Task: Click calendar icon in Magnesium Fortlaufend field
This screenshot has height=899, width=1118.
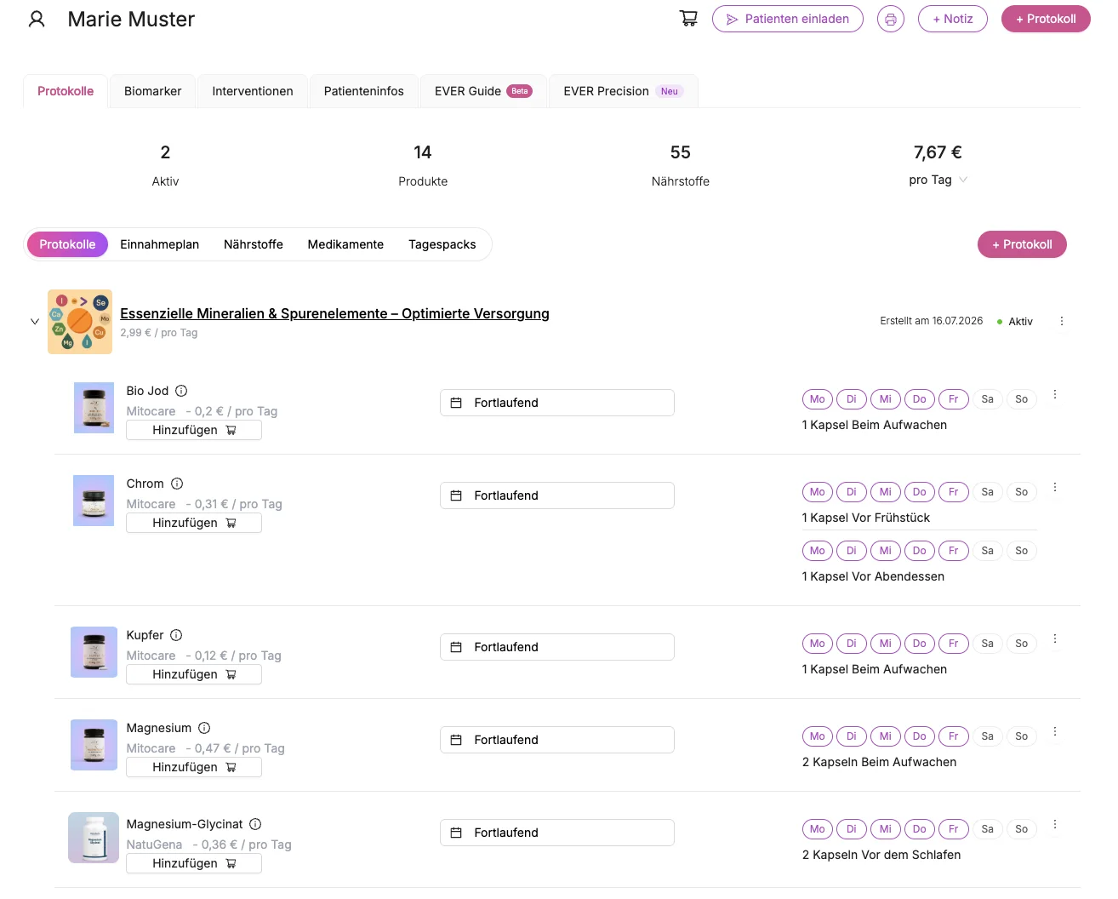Action: coord(456,740)
